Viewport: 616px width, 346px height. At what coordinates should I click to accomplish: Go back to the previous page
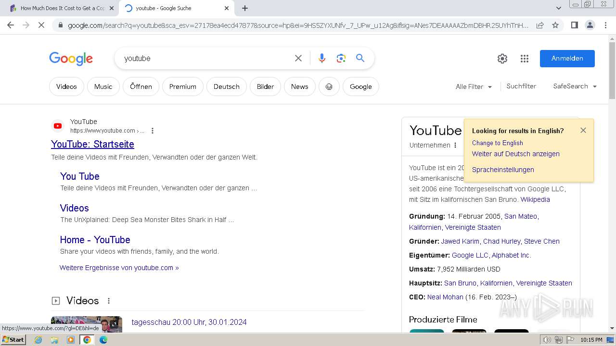pos(11,25)
